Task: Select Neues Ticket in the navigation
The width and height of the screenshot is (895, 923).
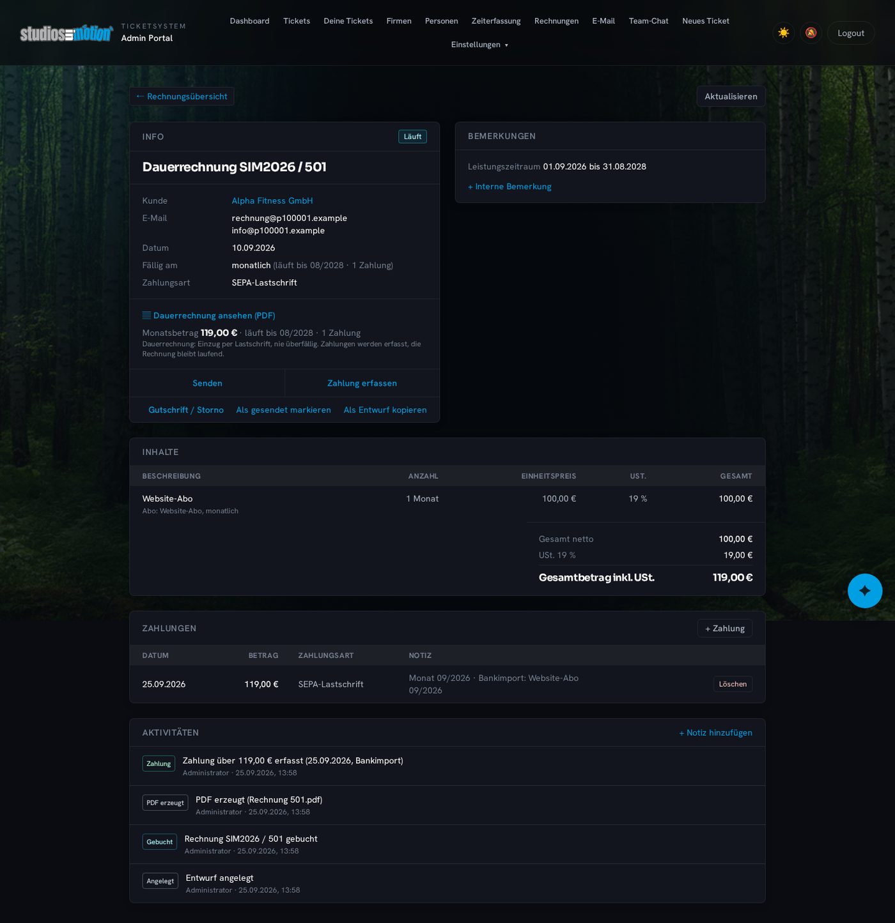Action: pos(706,21)
